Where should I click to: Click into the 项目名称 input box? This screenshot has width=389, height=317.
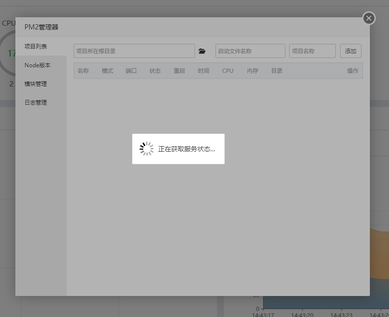point(313,51)
